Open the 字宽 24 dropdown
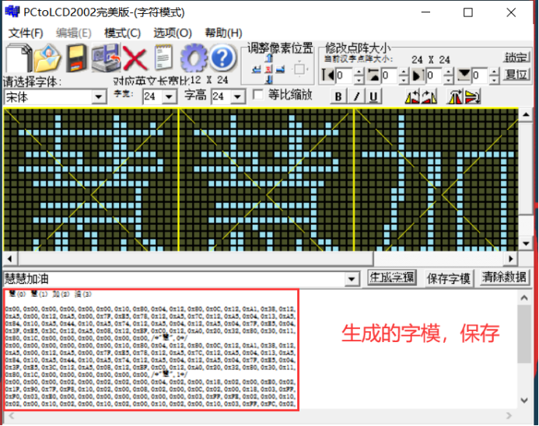Screen dimensions: 539x426 tap(169, 96)
